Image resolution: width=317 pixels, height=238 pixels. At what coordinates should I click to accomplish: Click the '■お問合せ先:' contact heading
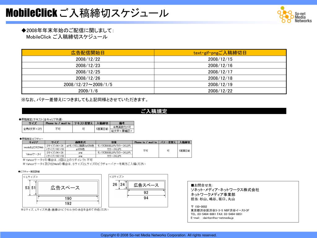(202, 185)
